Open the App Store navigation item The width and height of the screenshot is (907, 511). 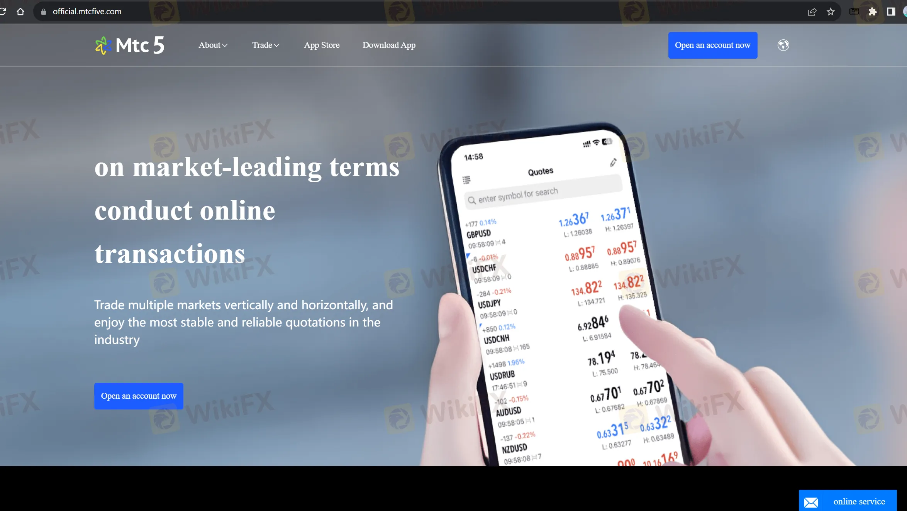321,45
